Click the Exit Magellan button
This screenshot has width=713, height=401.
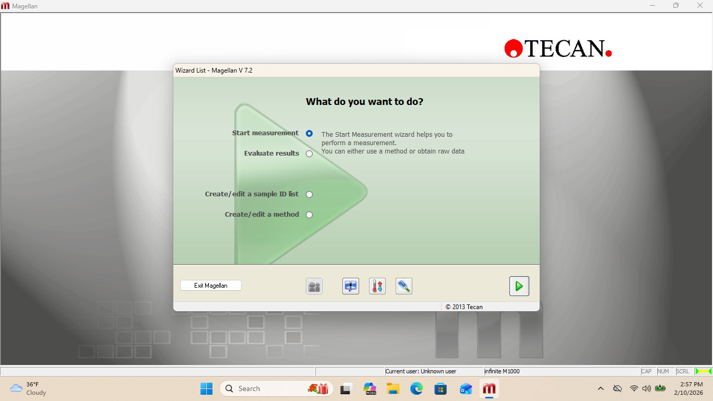[211, 286]
